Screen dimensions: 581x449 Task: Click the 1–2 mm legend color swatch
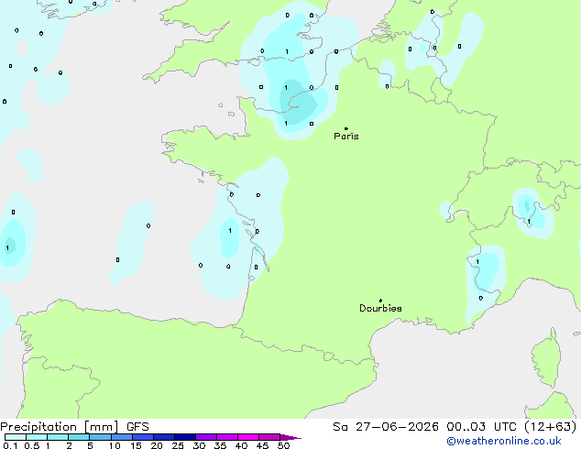tap(58, 437)
